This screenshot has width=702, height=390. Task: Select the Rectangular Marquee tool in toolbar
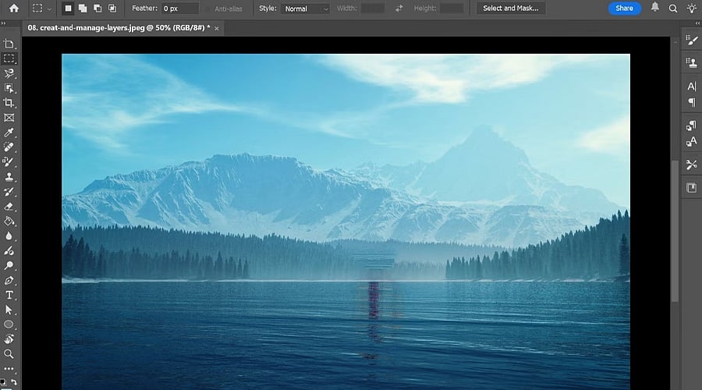click(x=9, y=58)
